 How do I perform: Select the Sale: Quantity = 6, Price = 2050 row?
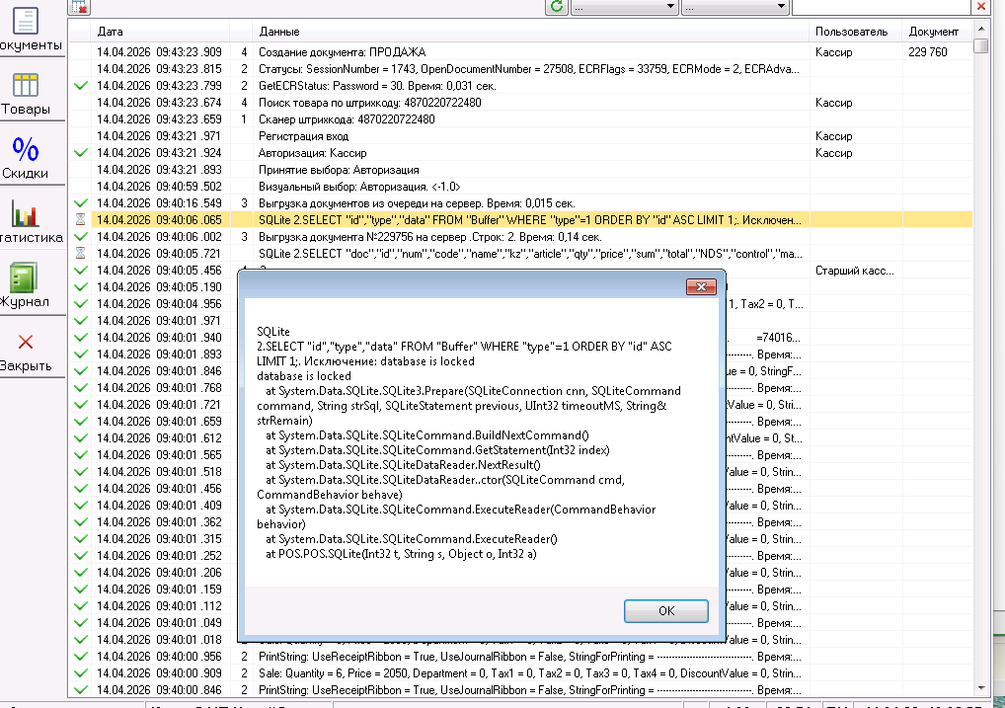click(520, 673)
